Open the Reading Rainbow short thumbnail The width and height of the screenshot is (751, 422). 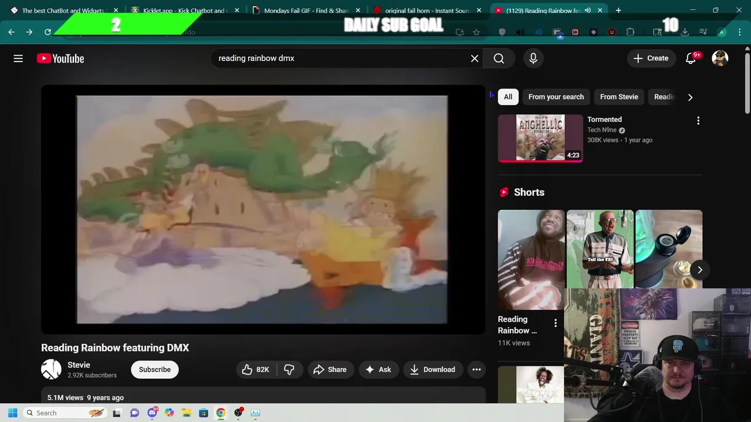point(531,259)
